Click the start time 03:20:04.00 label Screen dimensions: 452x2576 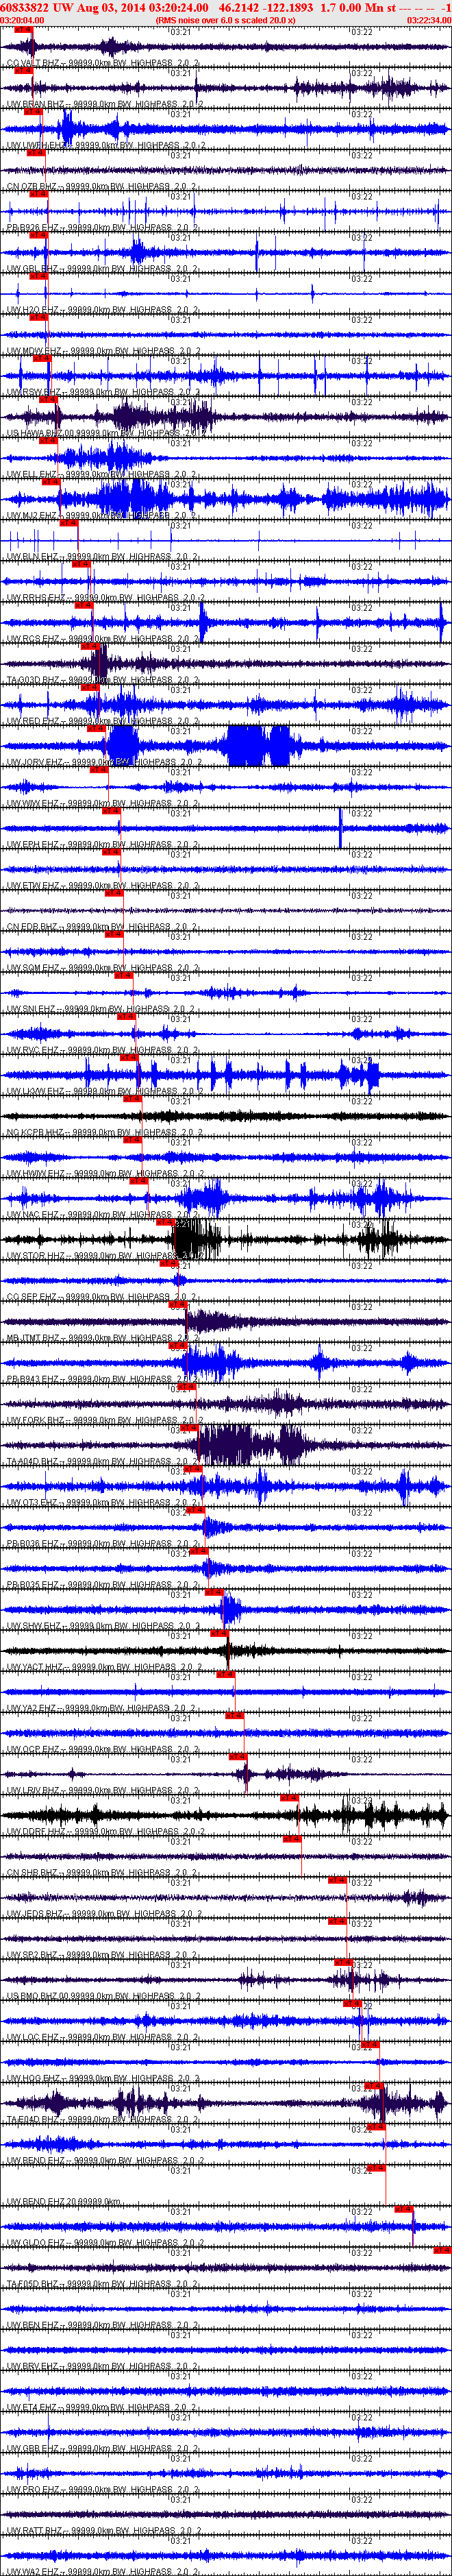(22, 20)
